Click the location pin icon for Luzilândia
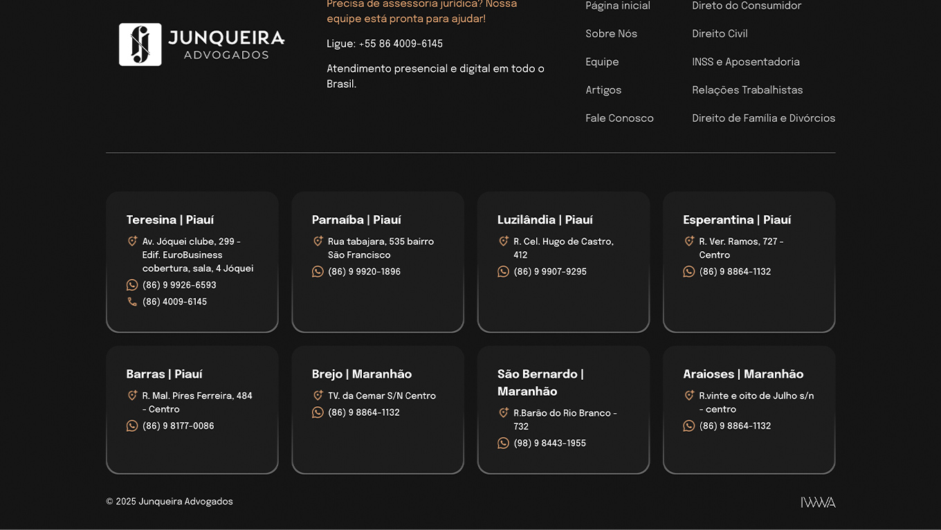Screen dimensions: 941x530 [x=503, y=241]
